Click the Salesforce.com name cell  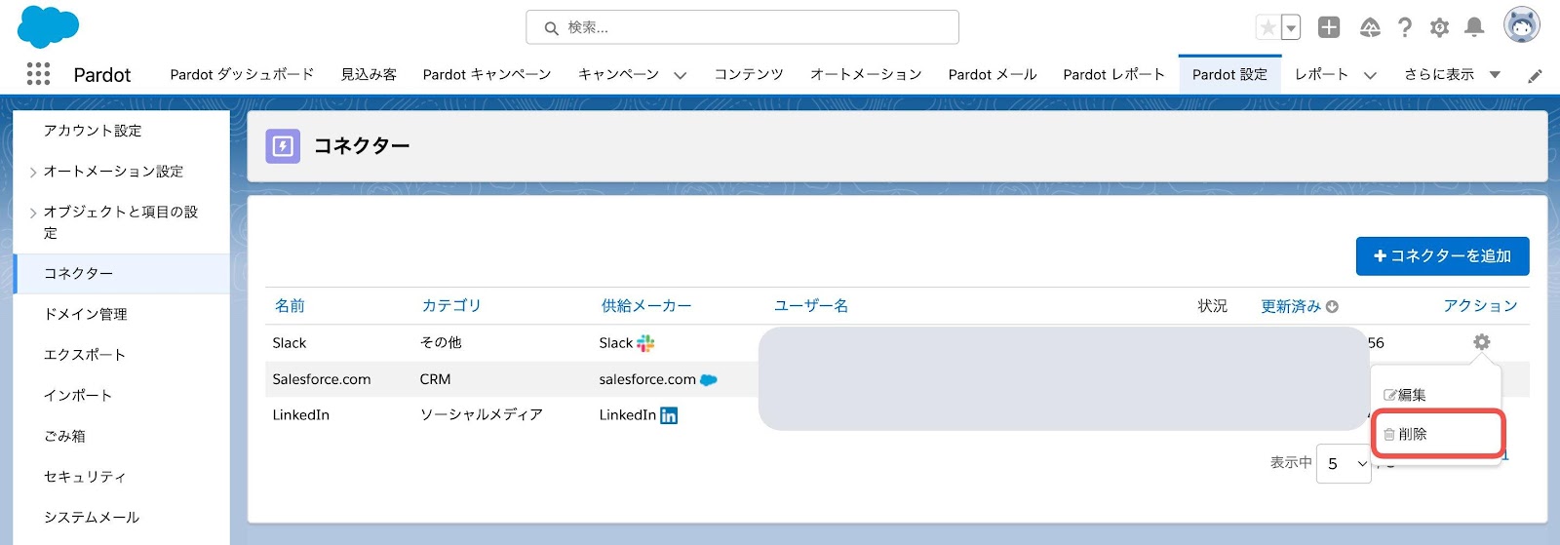click(x=322, y=379)
